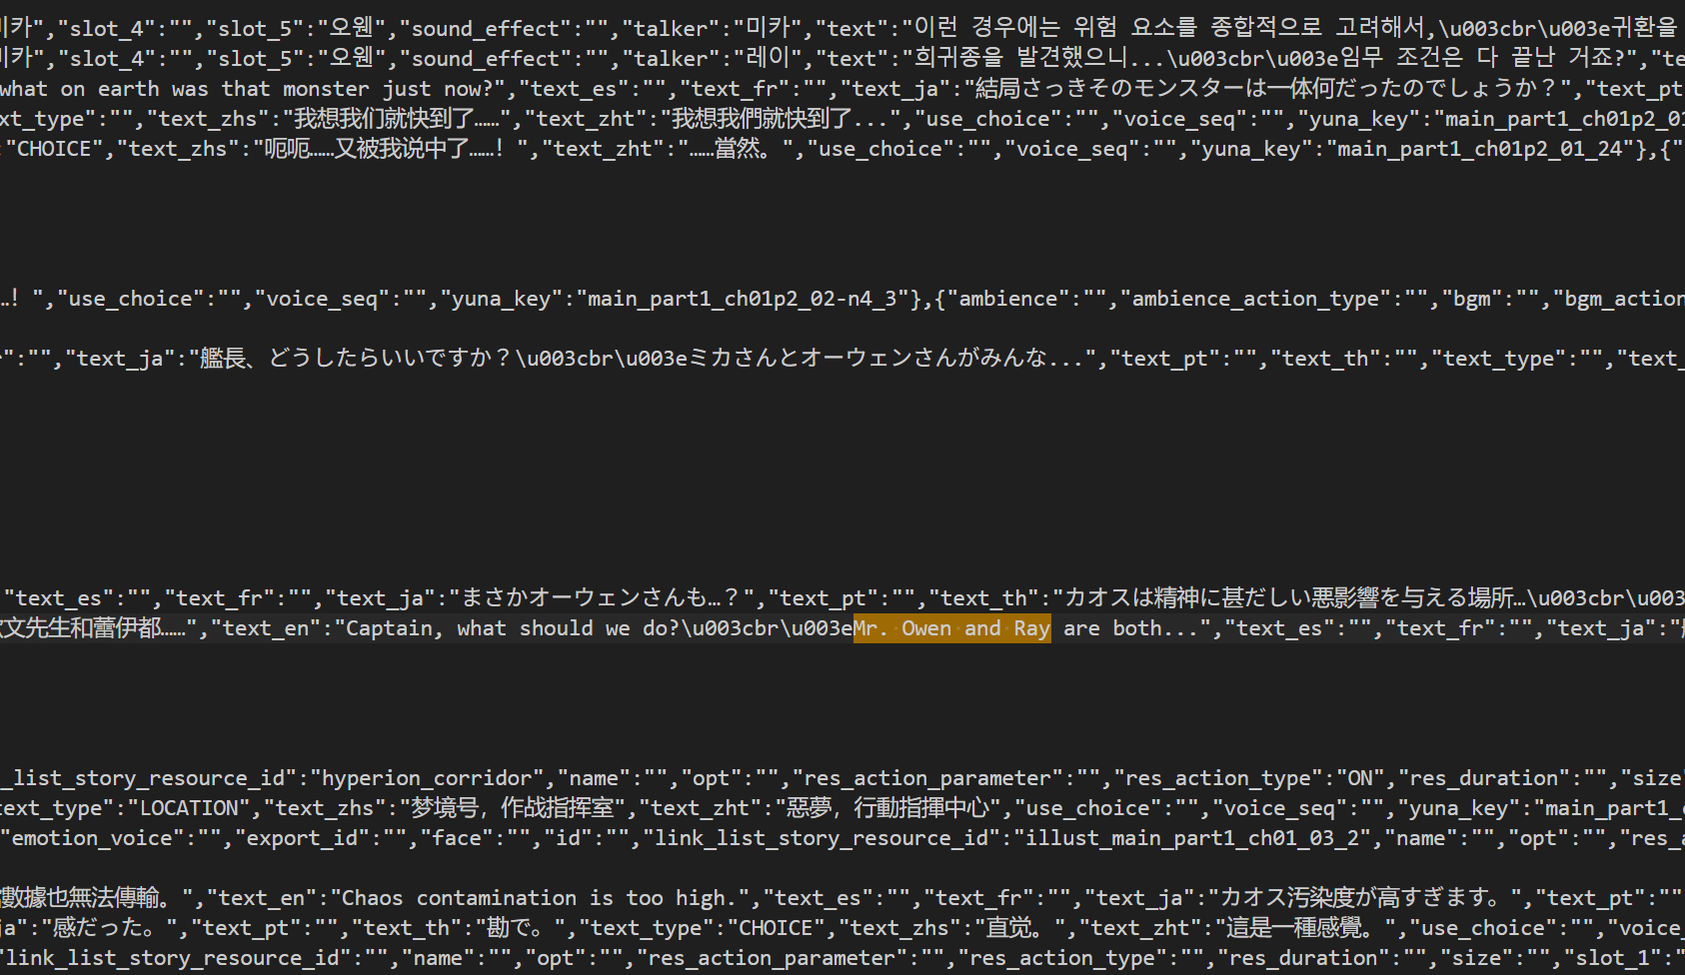Click Japanese text "艦長、どうしたらいいですか？"
Viewport: 1685px width, 975px height.
coord(357,359)
